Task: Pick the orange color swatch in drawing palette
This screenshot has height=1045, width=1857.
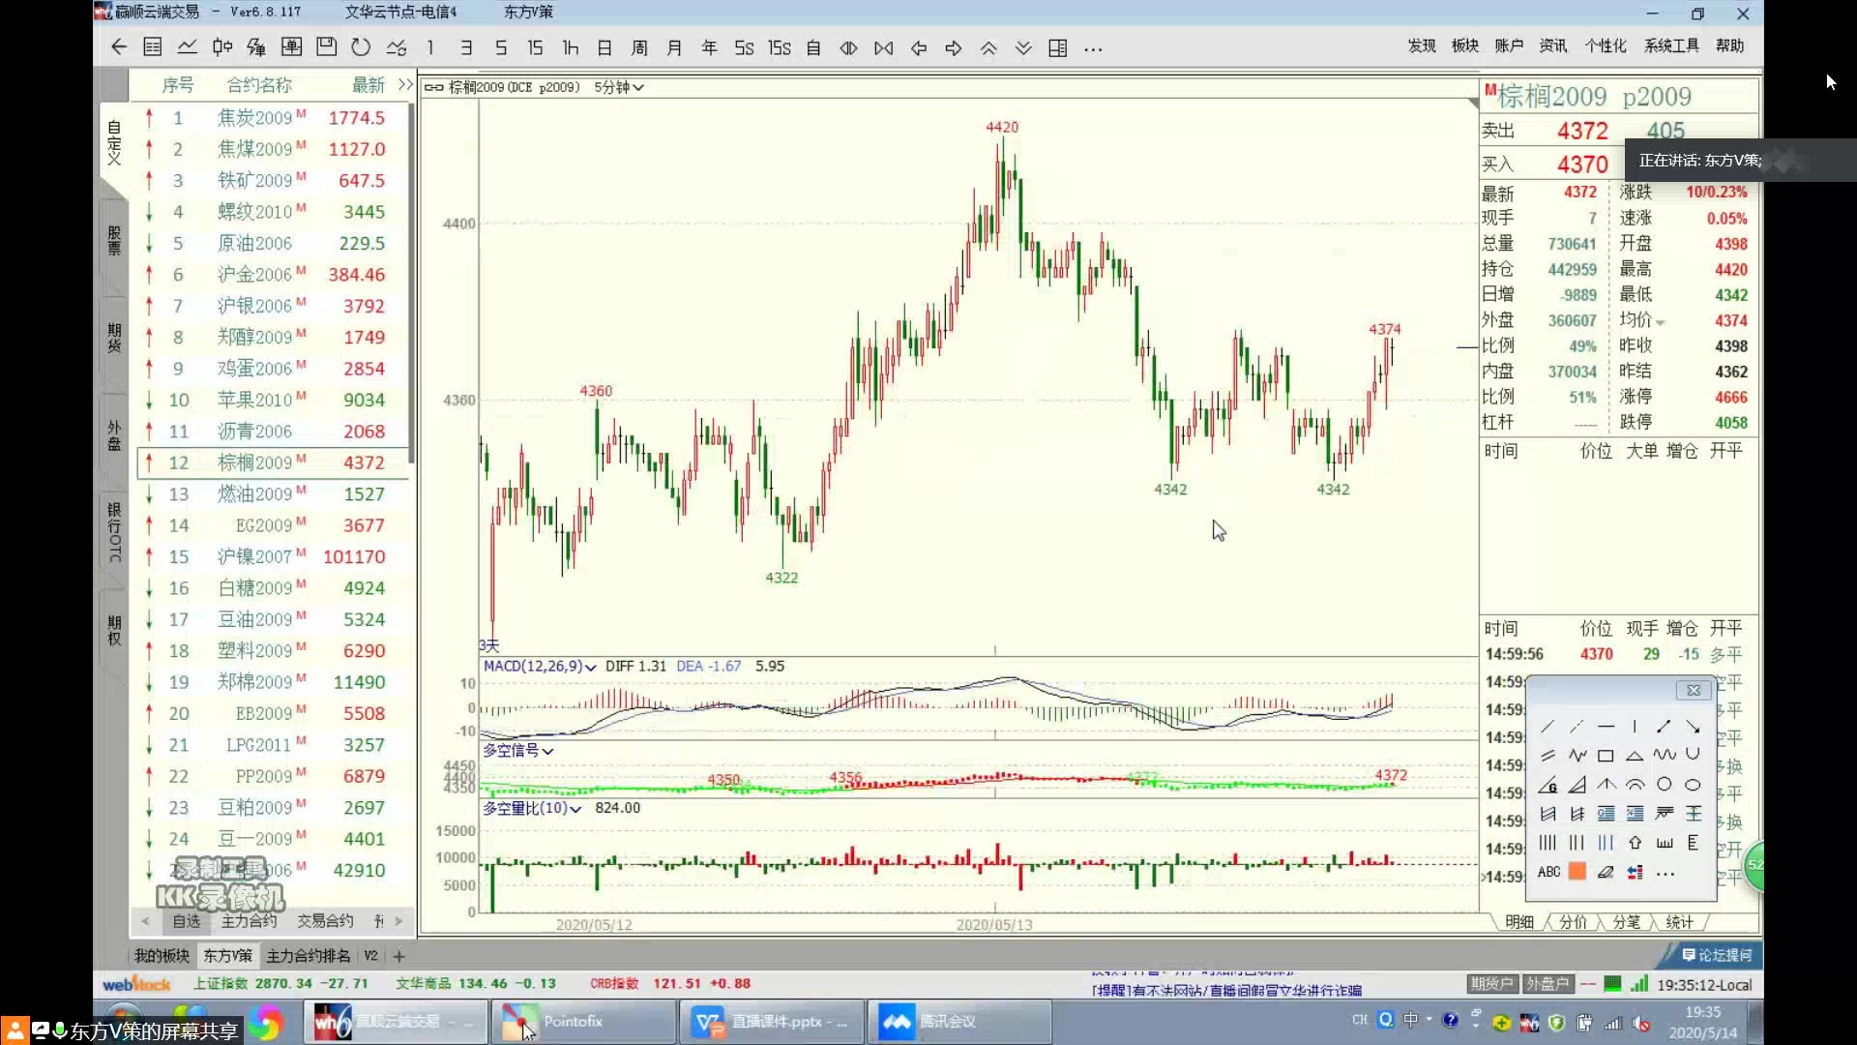Action: pos(1577,872)
